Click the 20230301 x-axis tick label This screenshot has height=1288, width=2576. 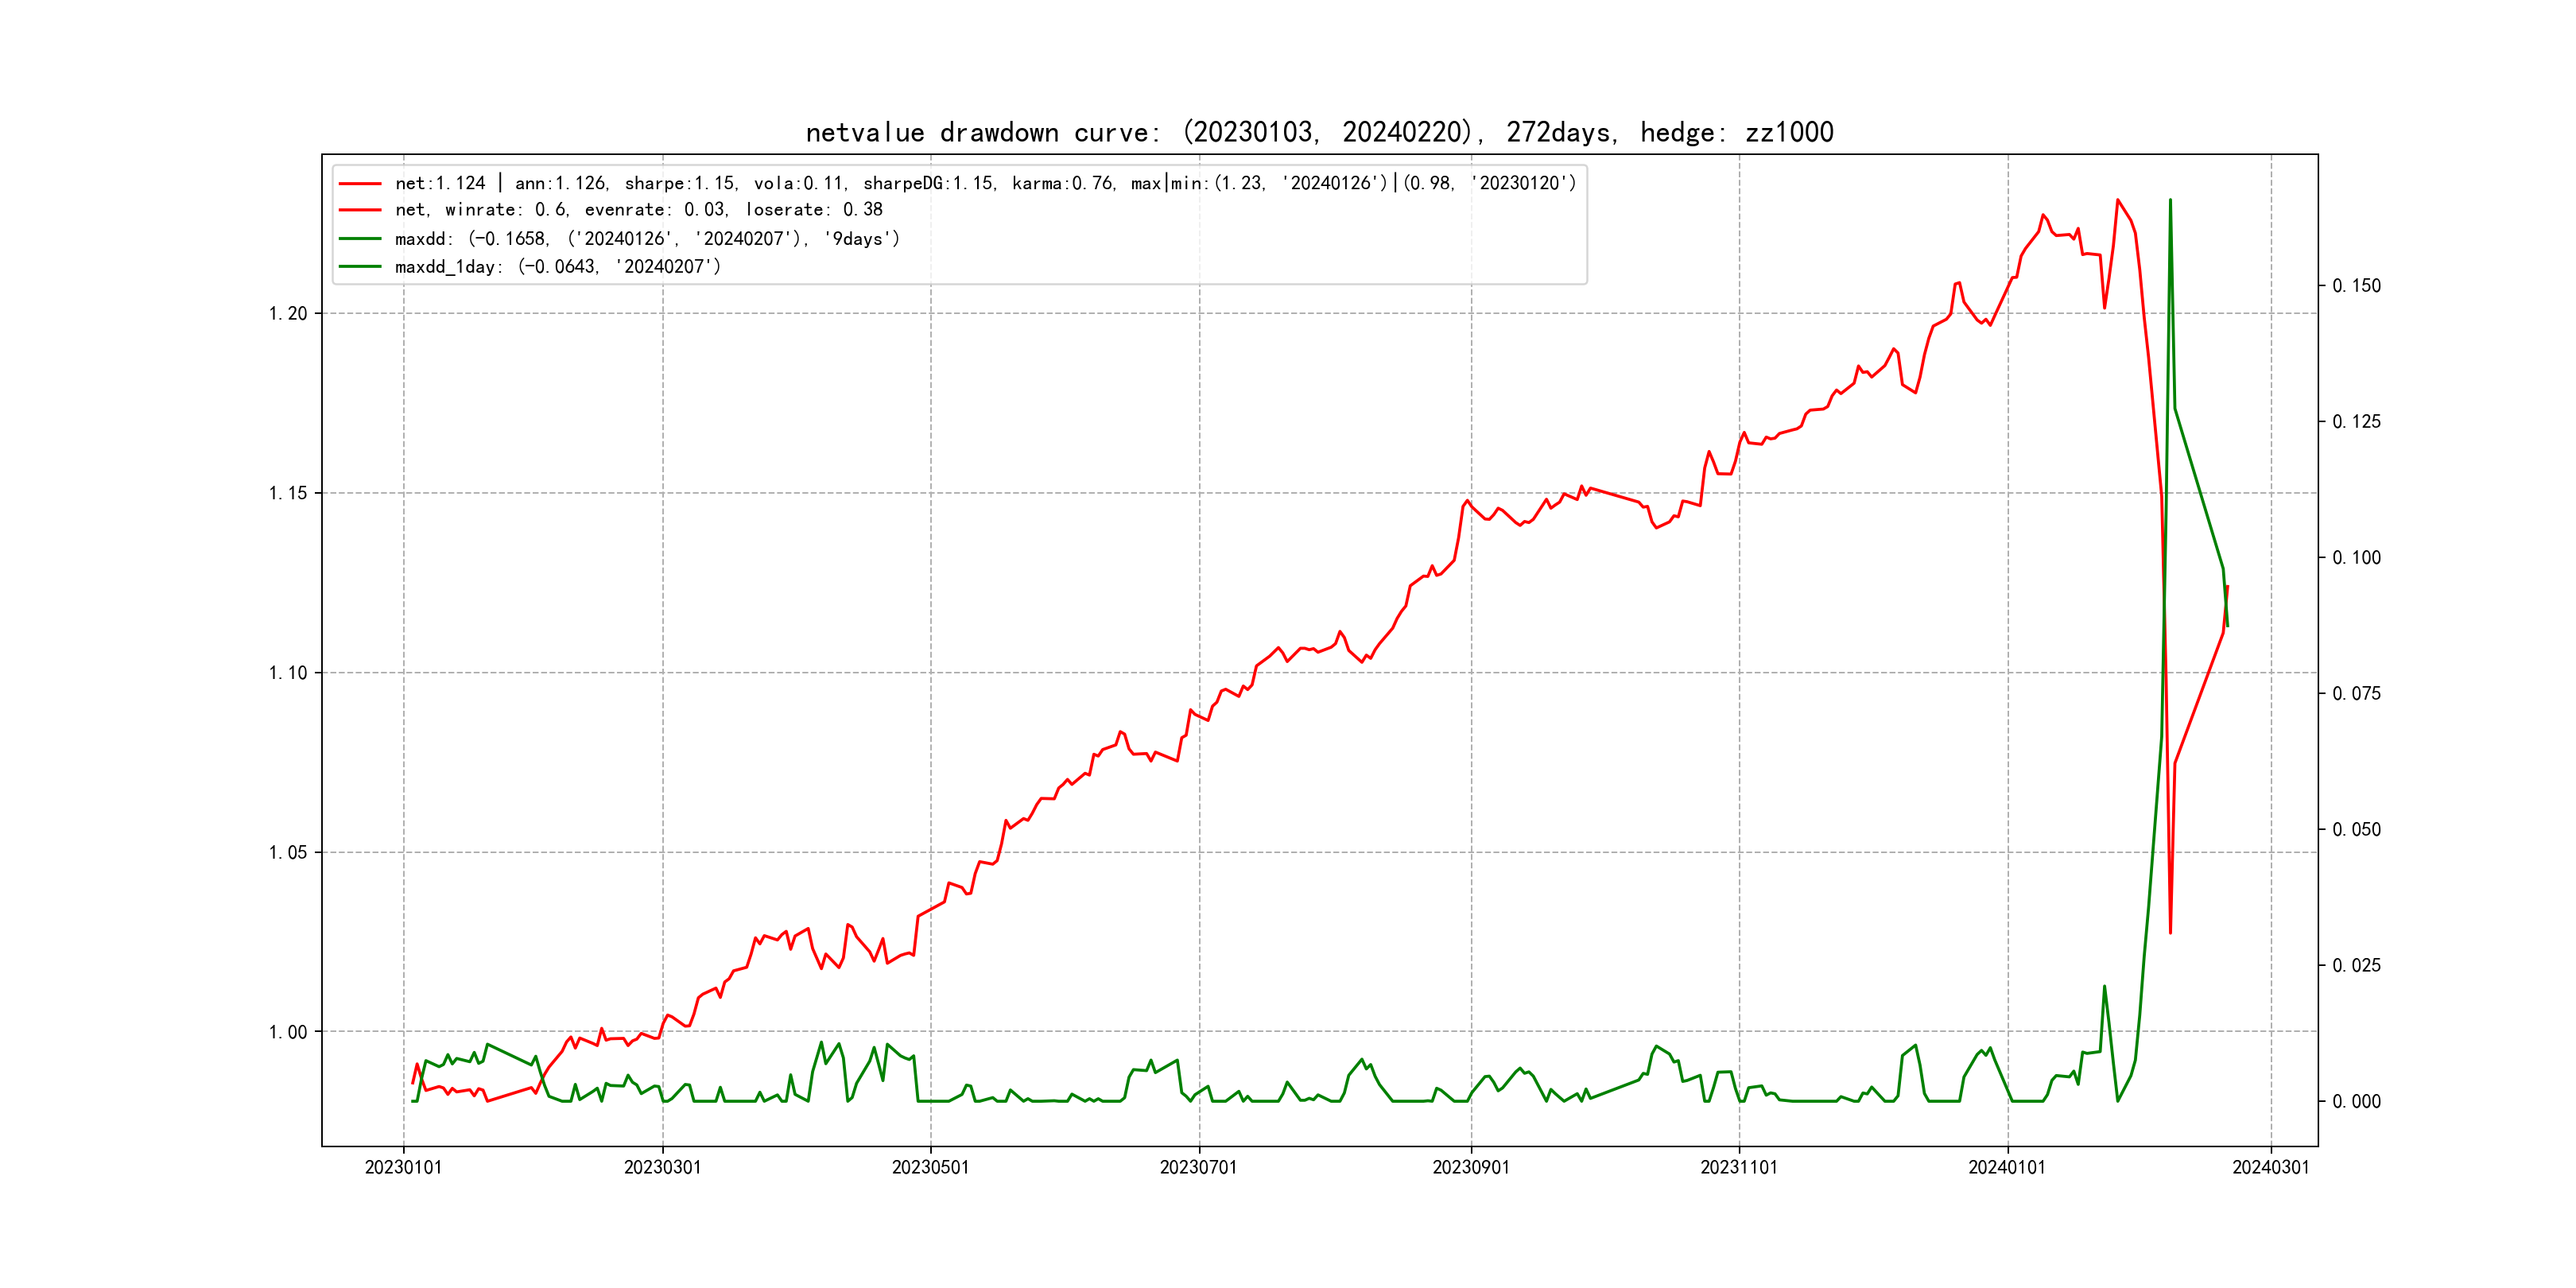coord(662,1168)
